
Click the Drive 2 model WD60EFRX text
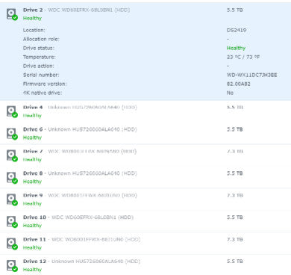click(x=89, y=10)
